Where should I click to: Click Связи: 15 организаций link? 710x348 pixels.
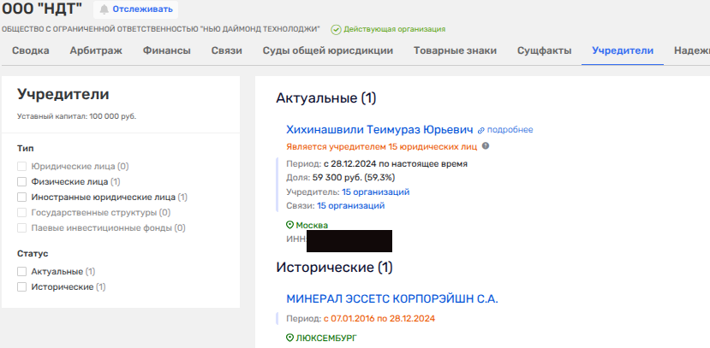pyautogui.click(x=350, y=205)
